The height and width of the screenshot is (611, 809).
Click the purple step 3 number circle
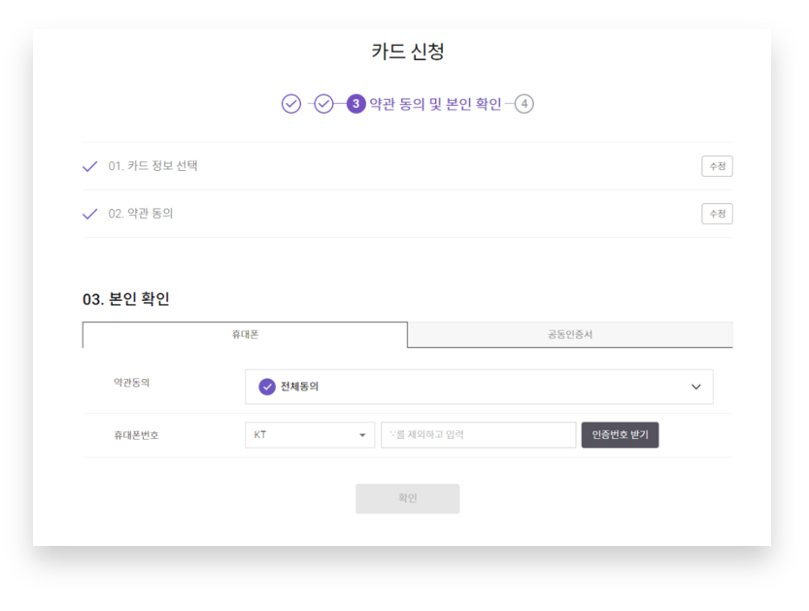tap(356, 104)
